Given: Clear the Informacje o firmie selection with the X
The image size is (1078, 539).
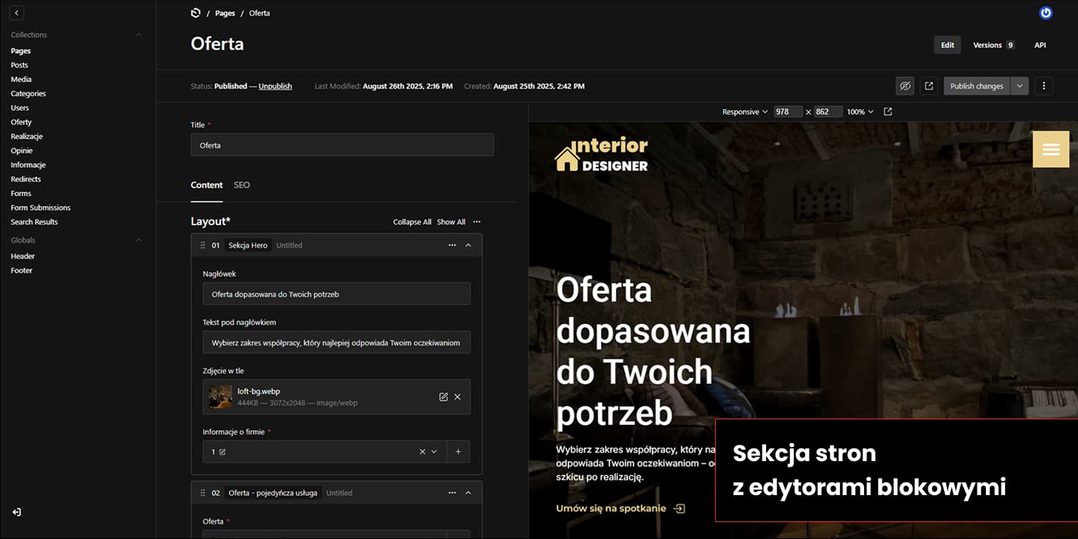Looking at the screenshot, I should 422,451.
